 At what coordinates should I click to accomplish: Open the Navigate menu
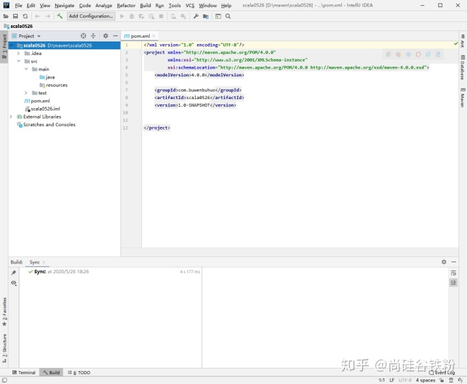[x=64, y=5]
